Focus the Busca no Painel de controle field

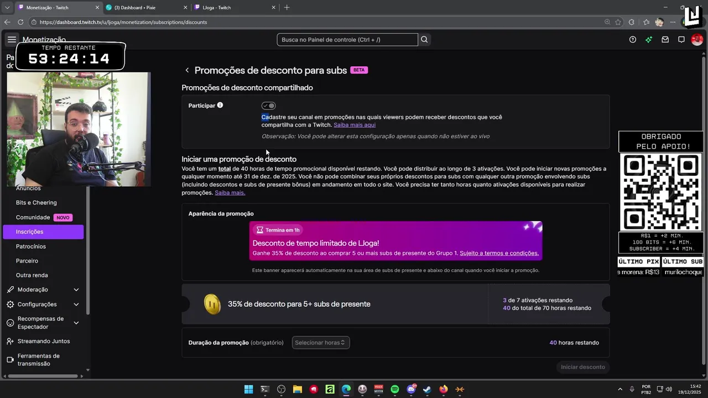click(347, 39)
